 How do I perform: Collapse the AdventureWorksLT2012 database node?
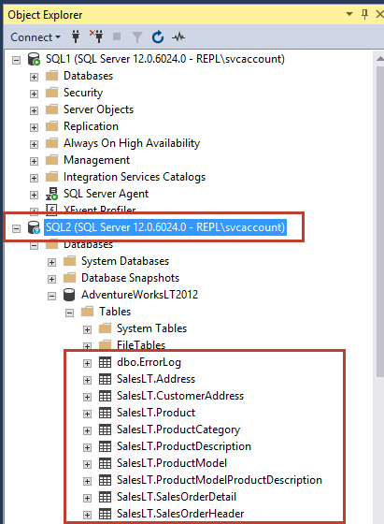(x=51, y=296)
